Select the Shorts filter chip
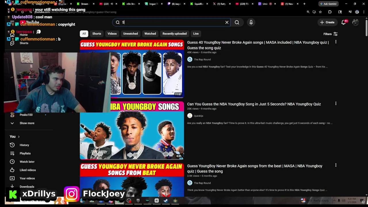 pos(97,34)
